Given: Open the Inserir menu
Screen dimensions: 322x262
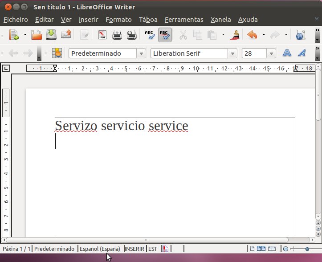Looking at the screenshot, I should (89, 20).
